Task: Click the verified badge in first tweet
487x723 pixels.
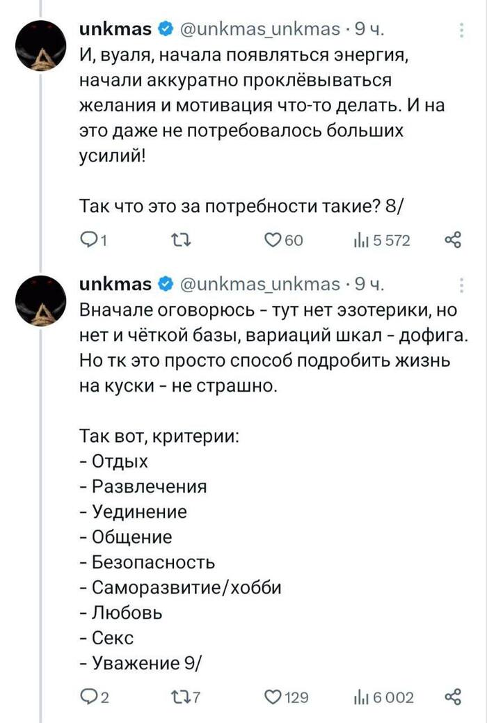Action: point(165,30)
